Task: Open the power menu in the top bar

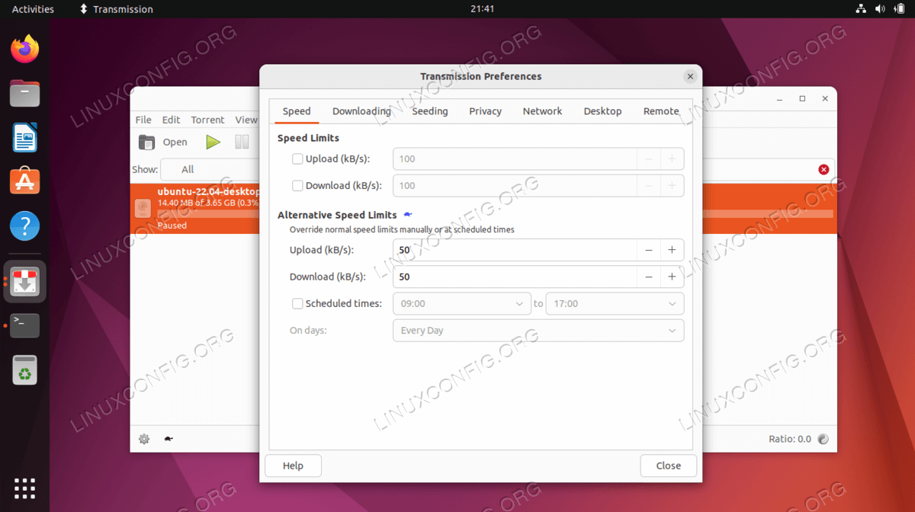Action: [899, 9]
